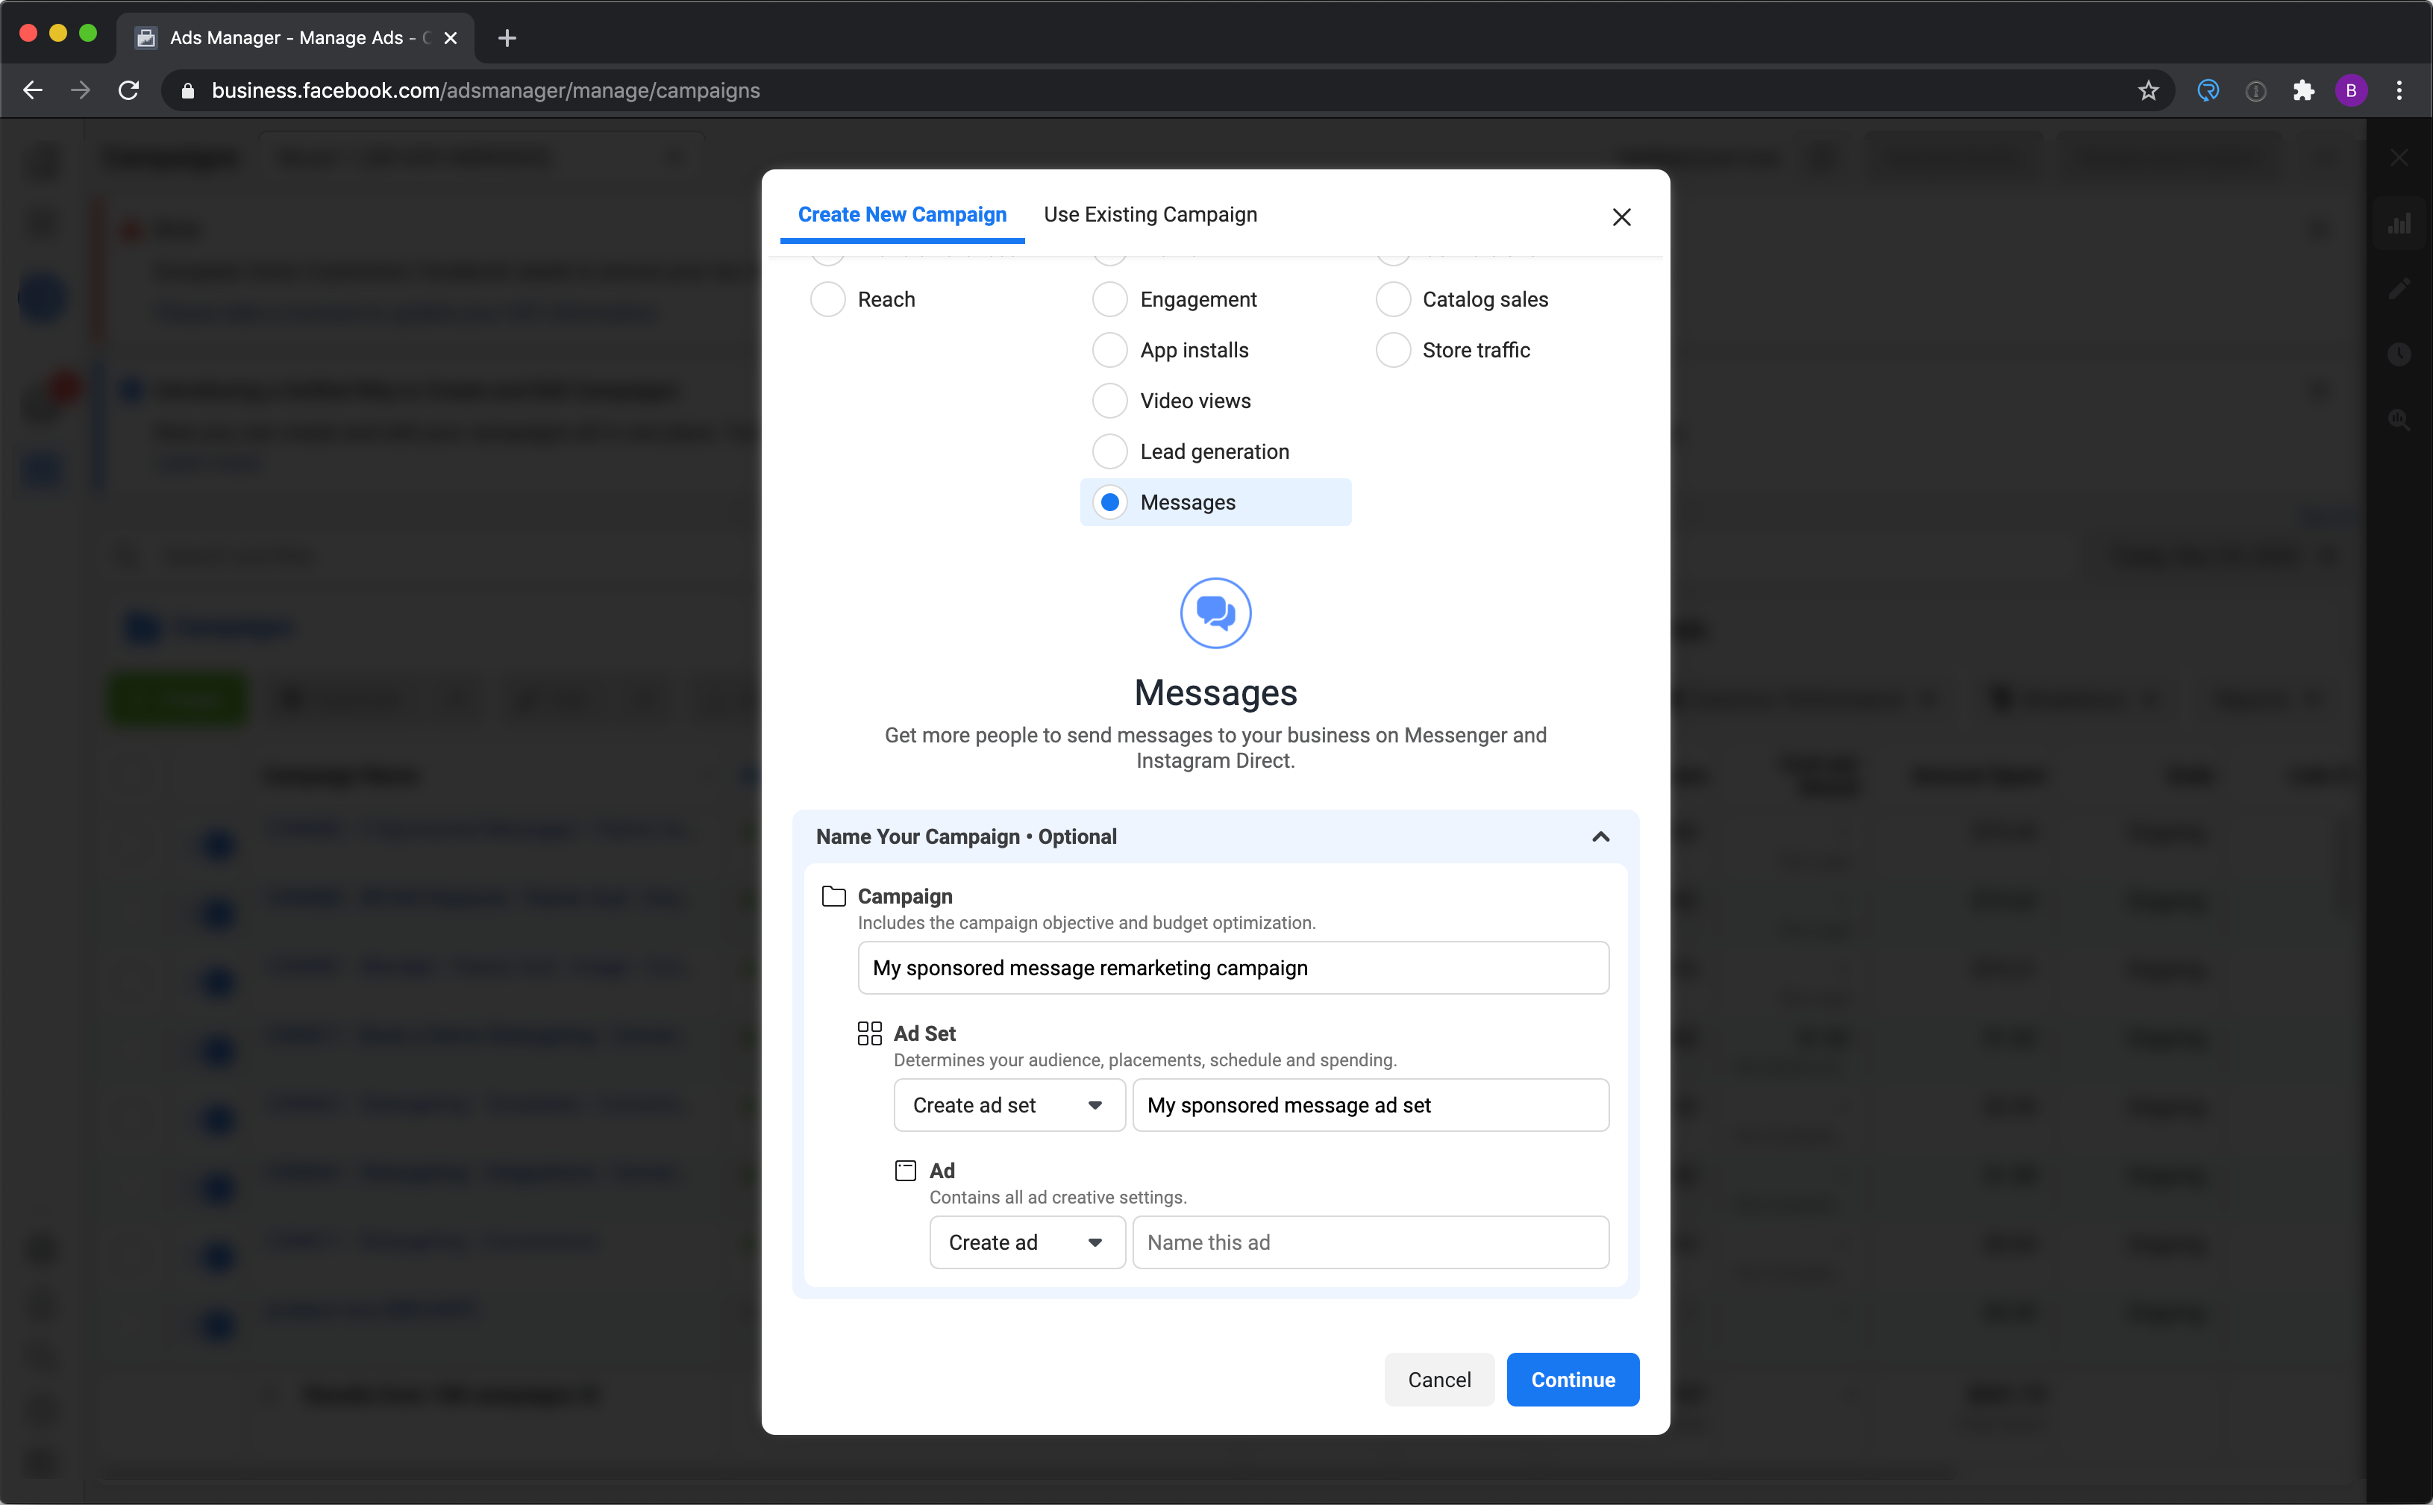Click the pencil edit icon in right sidebar
The height and width of the screenshot is (1505, 2433).
coord(2399,289)
